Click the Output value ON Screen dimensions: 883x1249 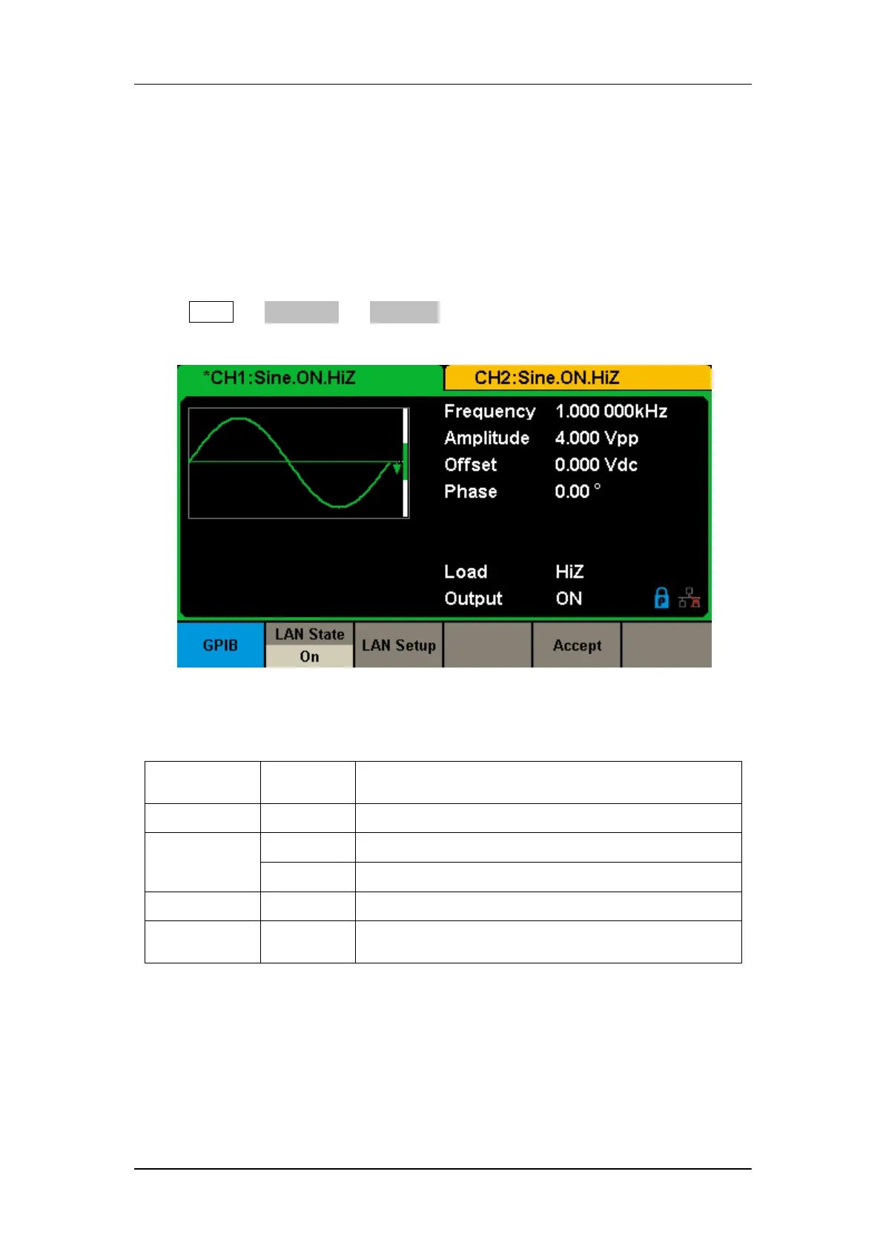point(569,599)
